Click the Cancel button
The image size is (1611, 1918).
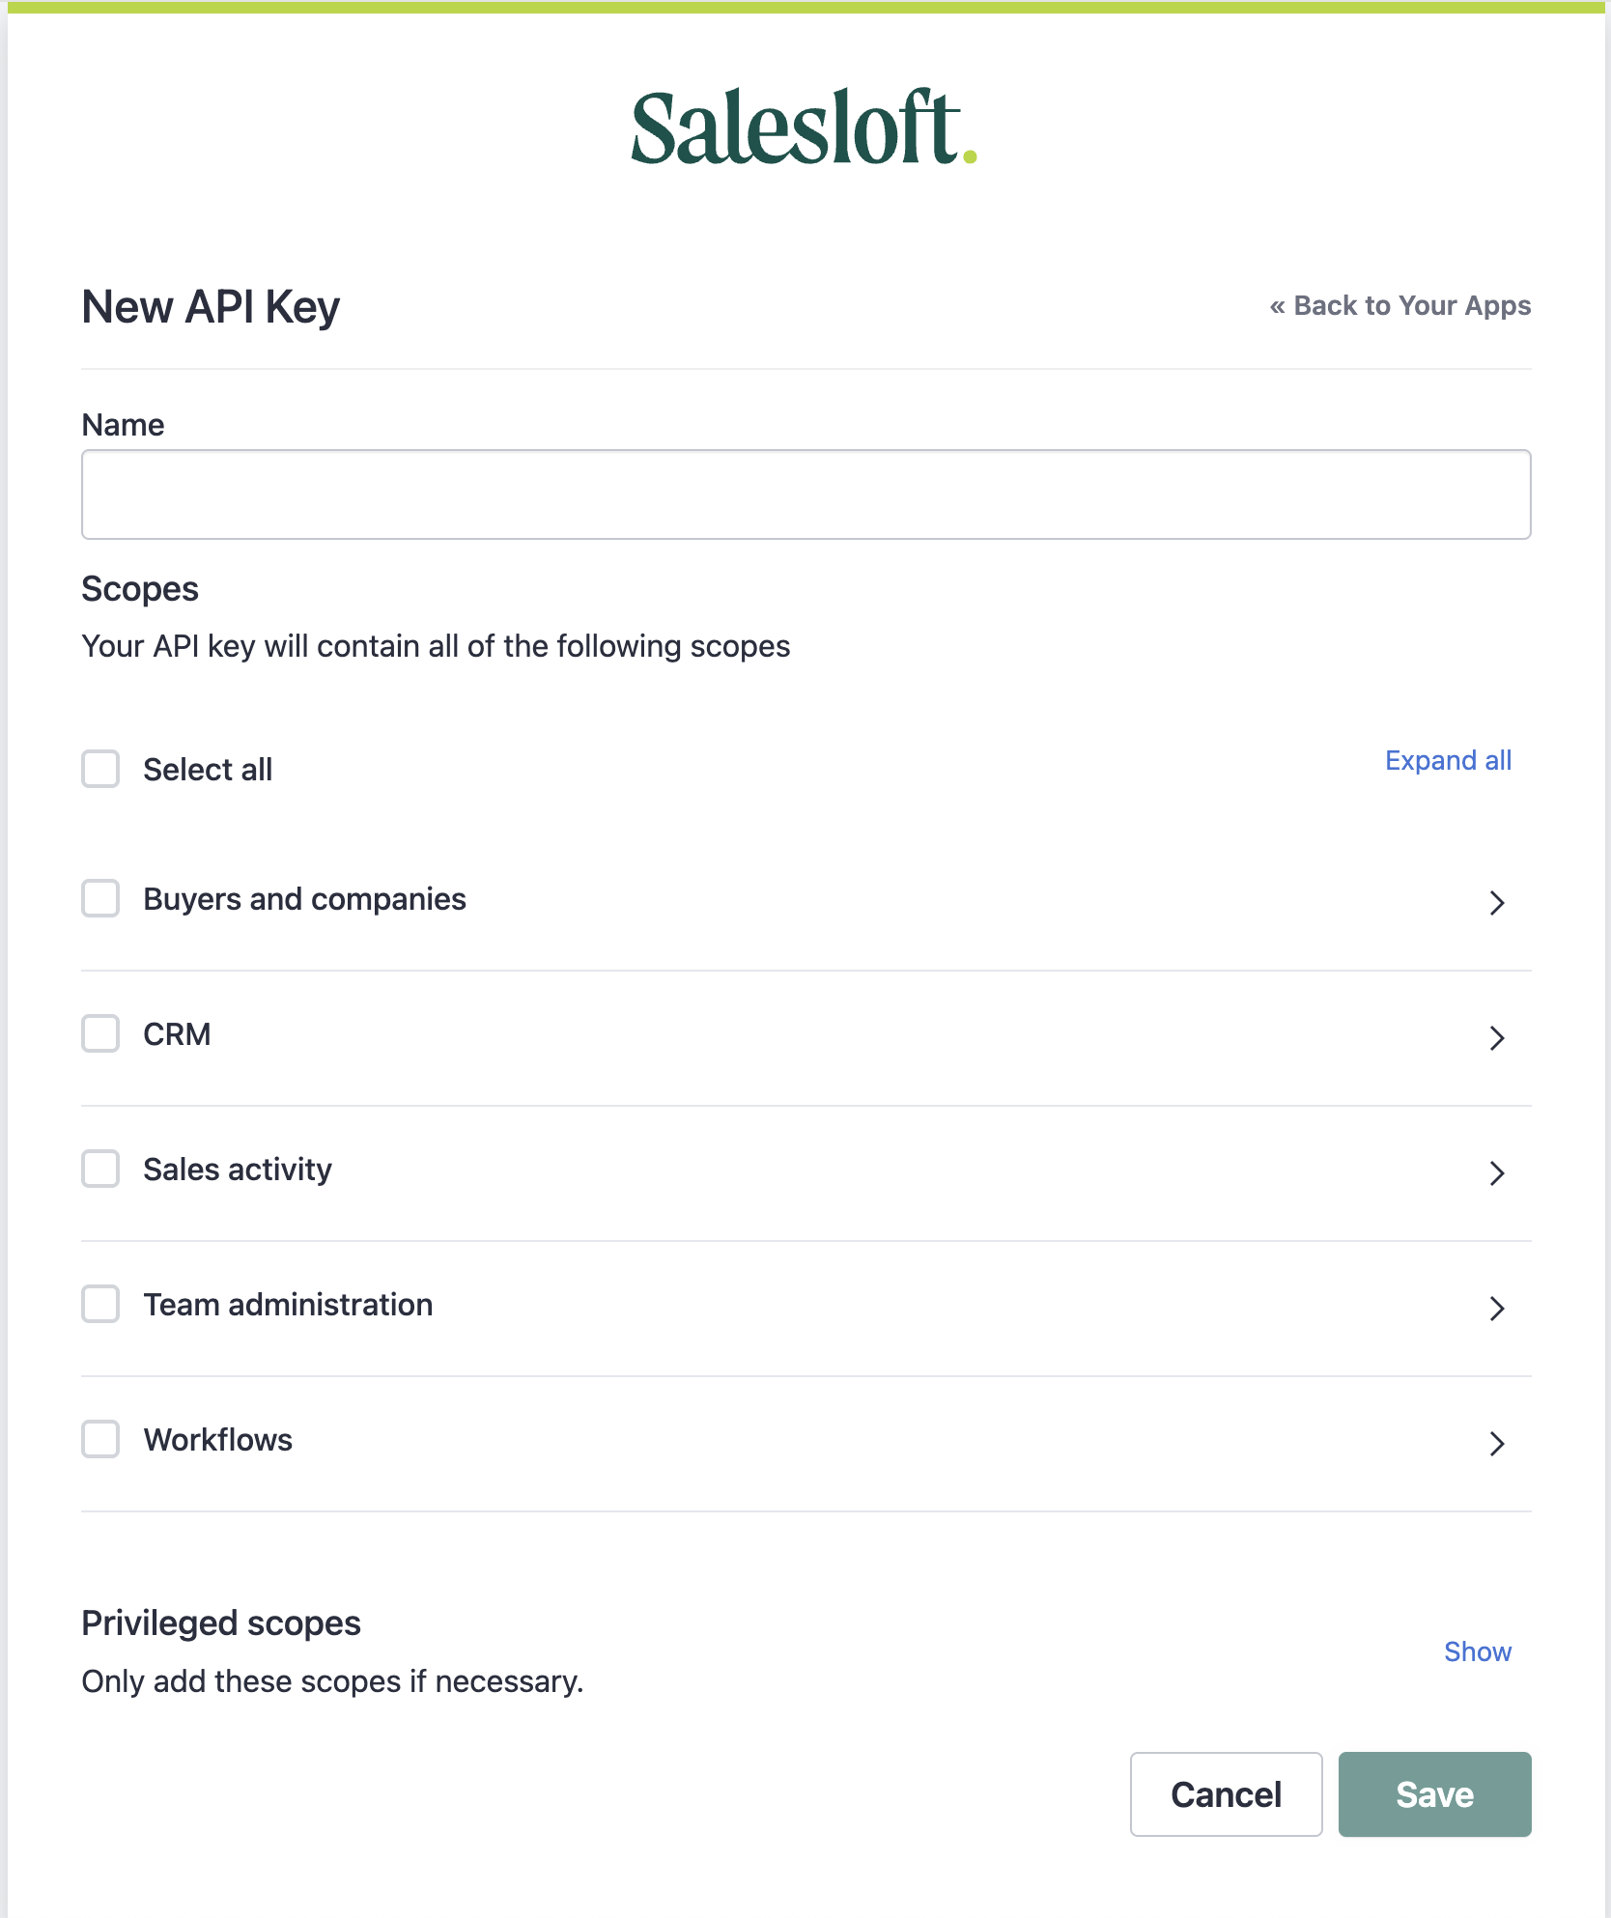[1226, 1794]
